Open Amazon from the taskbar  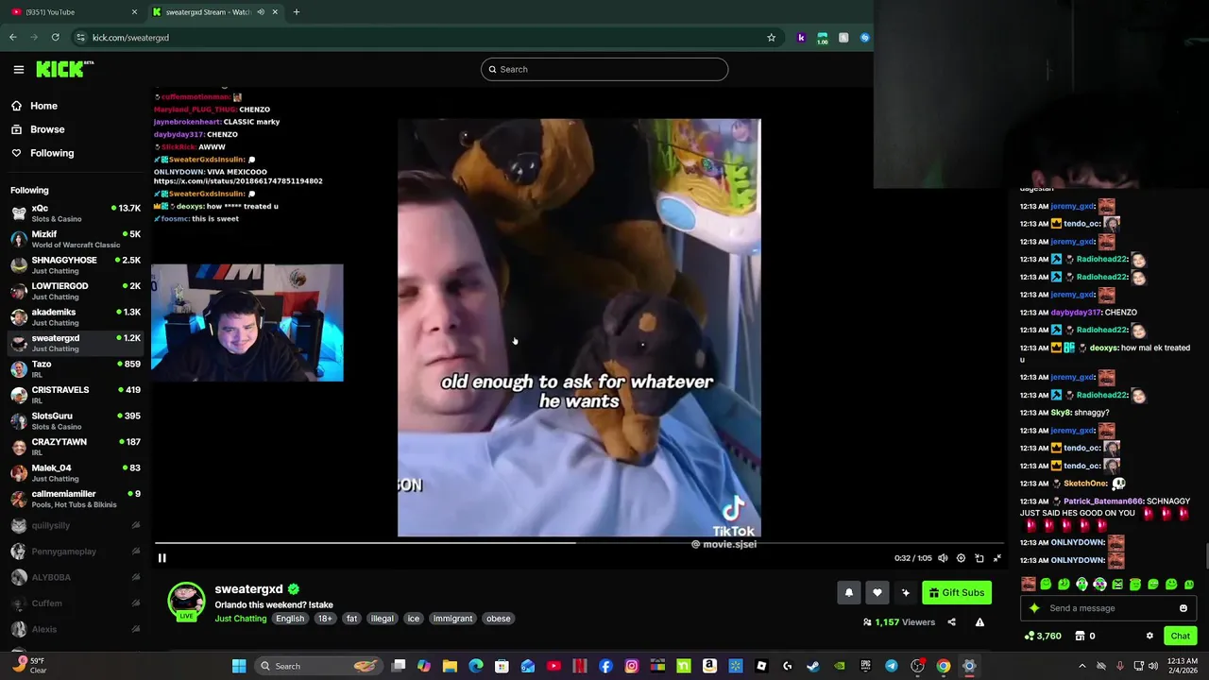coord(709,666)
